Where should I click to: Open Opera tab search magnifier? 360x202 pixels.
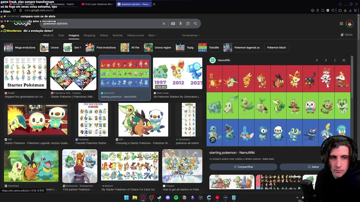(x=340, y=4)
